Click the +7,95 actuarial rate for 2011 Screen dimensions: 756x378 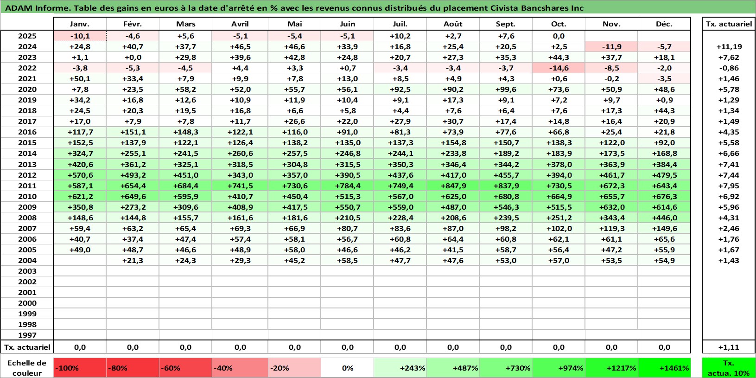pos(729,186)
